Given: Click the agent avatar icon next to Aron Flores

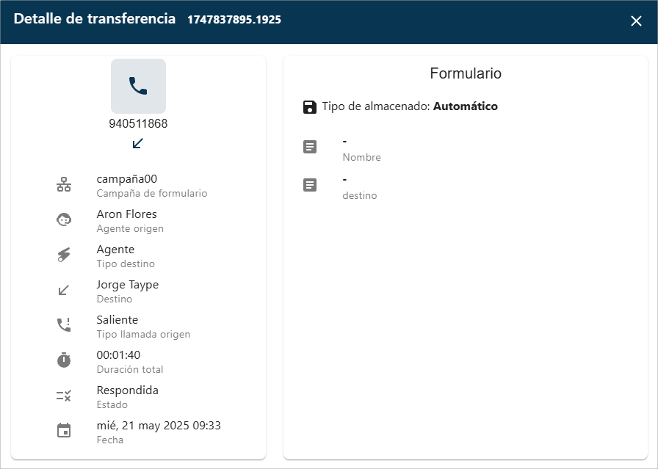Looking at the screenshot, I should (65, 218).
